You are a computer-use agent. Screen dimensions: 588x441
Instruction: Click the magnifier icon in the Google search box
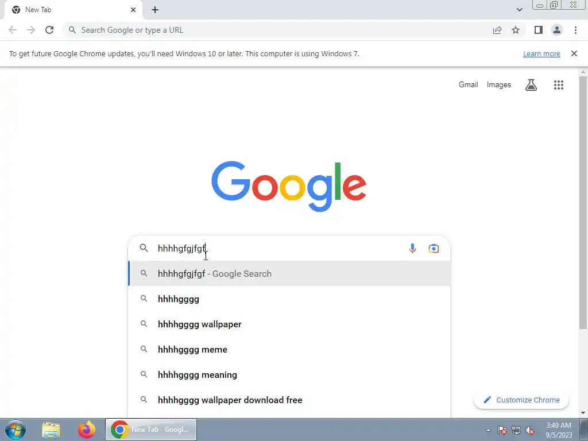coord(144,248)
